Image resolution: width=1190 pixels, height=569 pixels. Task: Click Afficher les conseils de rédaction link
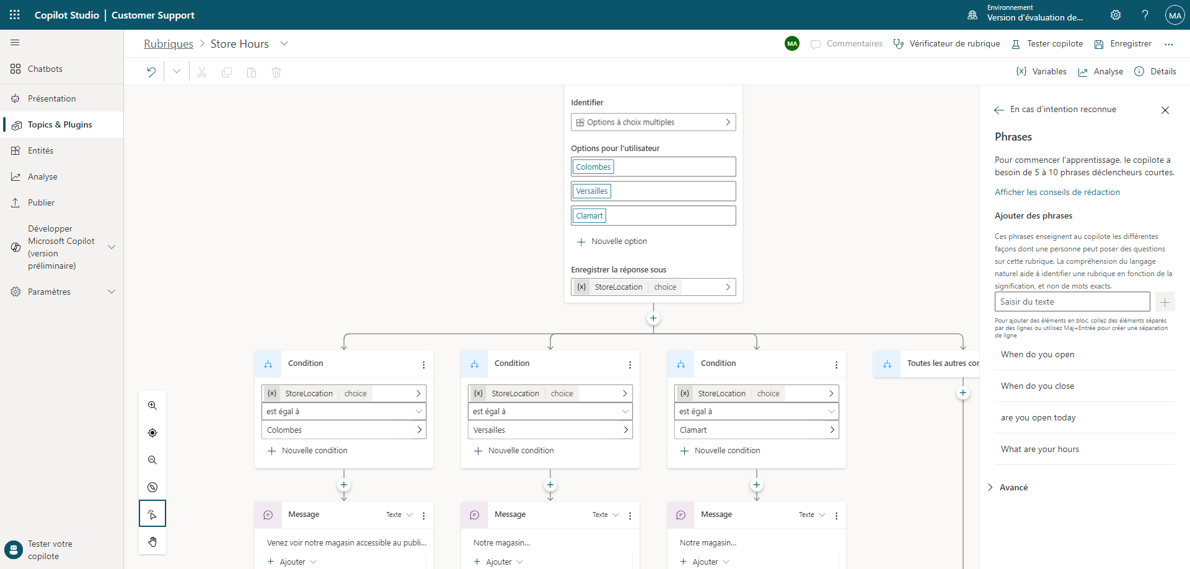click(x=1057, y=192)
